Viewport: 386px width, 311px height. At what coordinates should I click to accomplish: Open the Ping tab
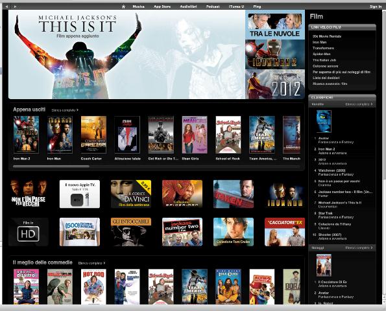257,6
